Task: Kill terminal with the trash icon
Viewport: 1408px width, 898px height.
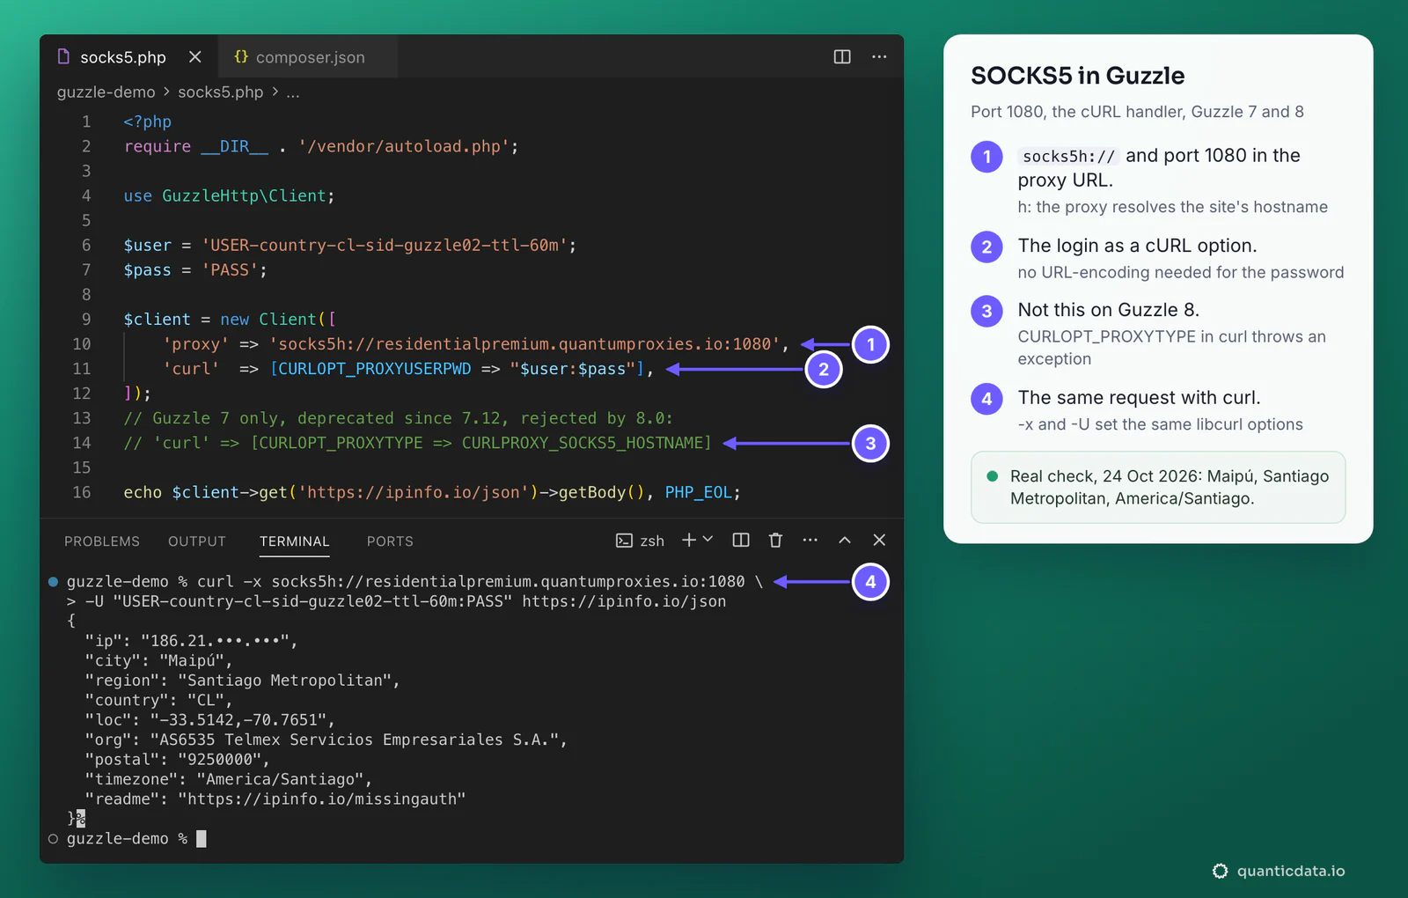Action: [x=775, y=540]
